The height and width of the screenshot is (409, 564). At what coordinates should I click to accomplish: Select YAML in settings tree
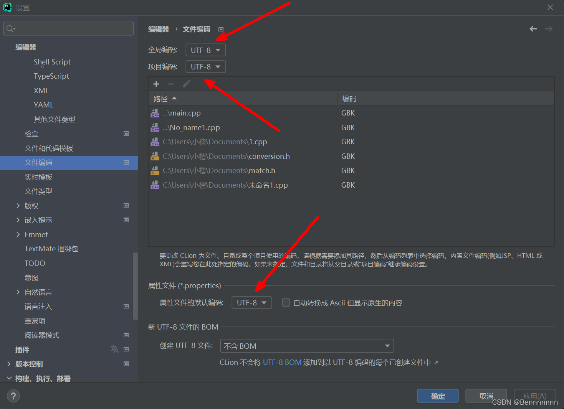[x=43, y=105]
